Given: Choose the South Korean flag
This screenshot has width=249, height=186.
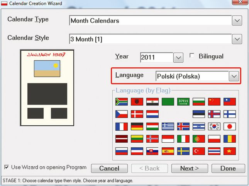Looking at the screenshot, I should pyautogui.click(x=214, y=126).
